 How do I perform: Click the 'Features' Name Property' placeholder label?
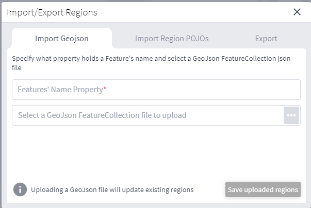[x=60, y=90]
